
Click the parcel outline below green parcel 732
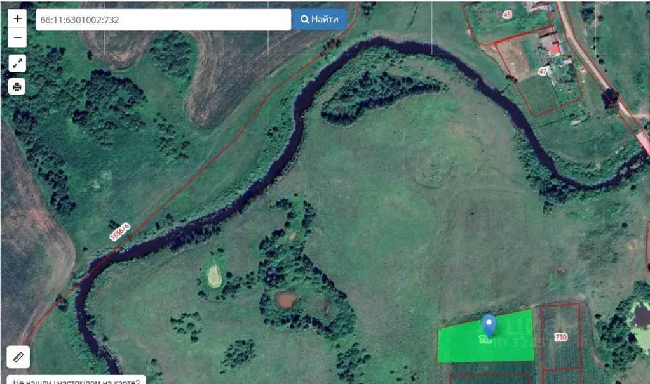pyautogui.click(x=490, y=379)
